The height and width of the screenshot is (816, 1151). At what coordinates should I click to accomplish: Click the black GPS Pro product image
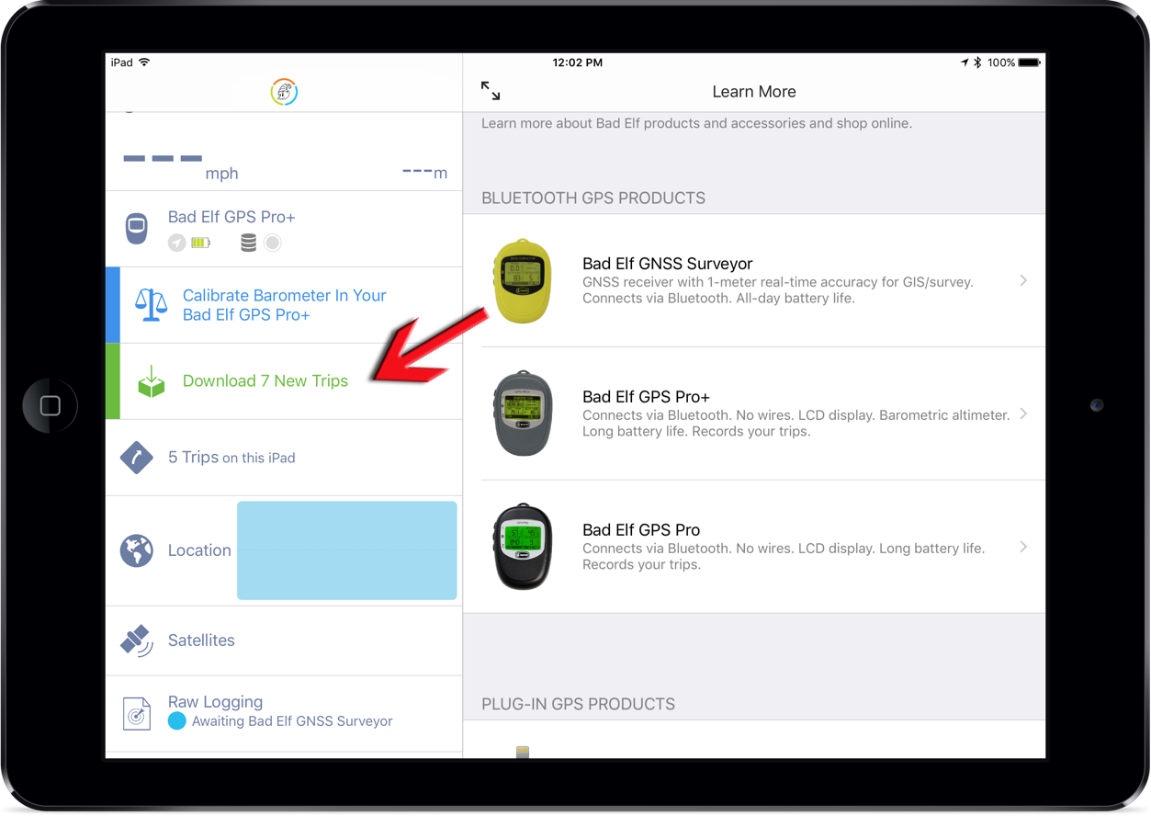(x=523, y=547)
